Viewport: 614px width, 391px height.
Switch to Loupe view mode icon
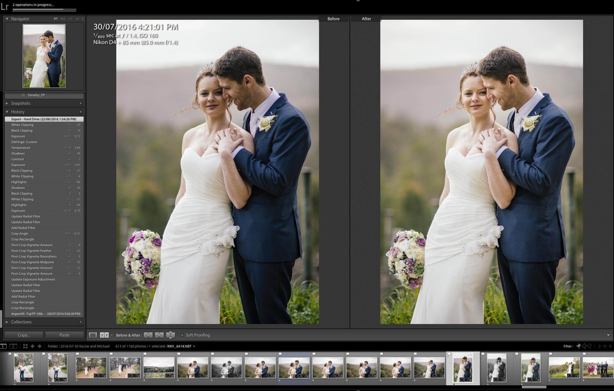pos(93,335)
